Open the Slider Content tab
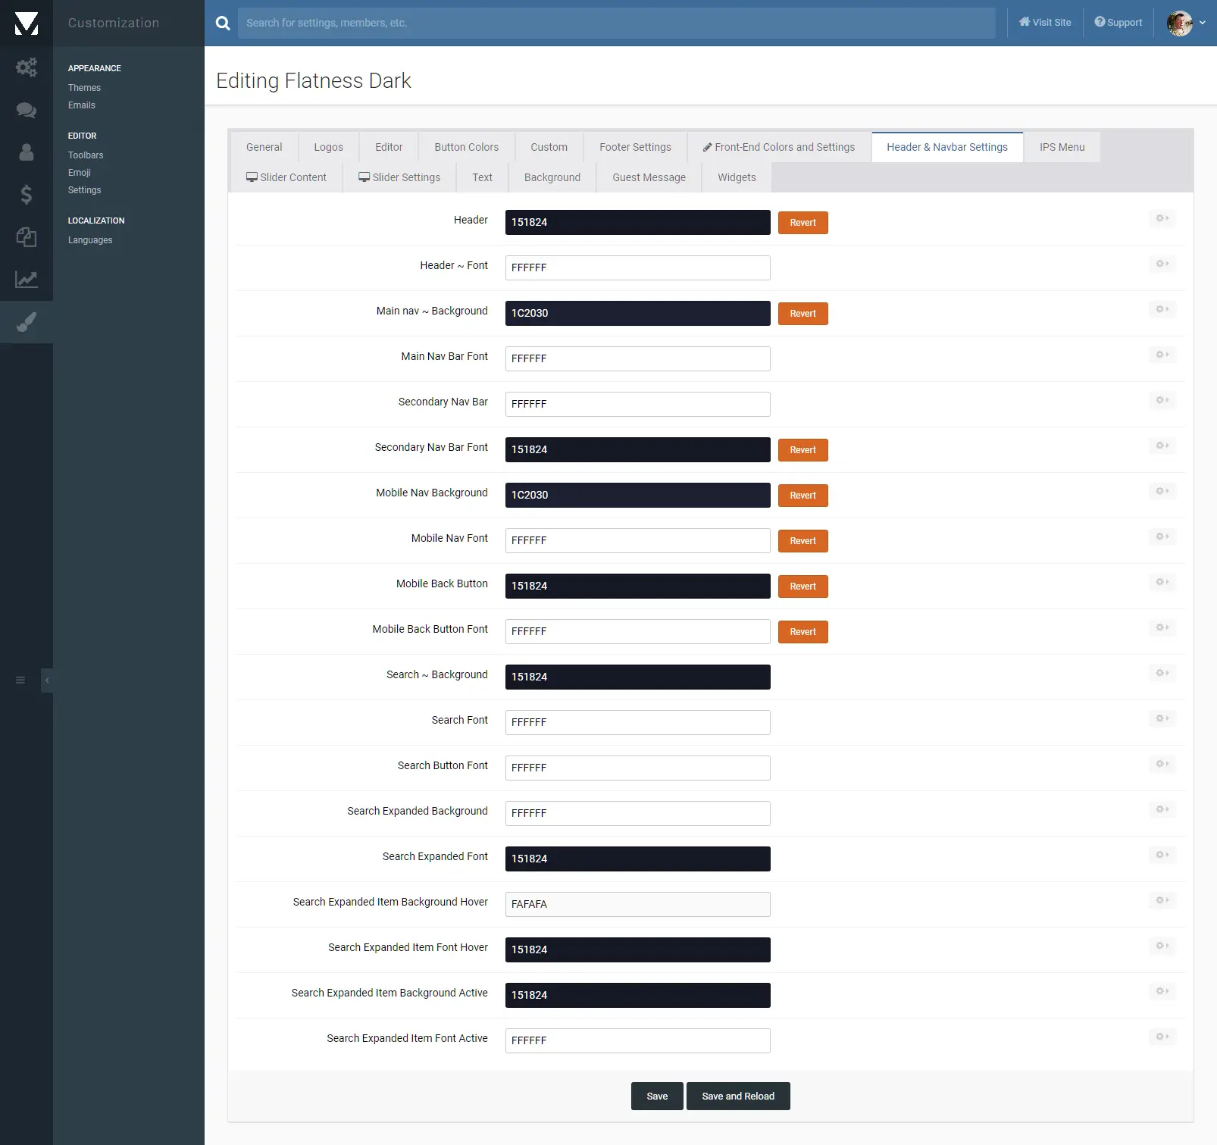This screenshot has height=1145, width=1217. [286, 177]
